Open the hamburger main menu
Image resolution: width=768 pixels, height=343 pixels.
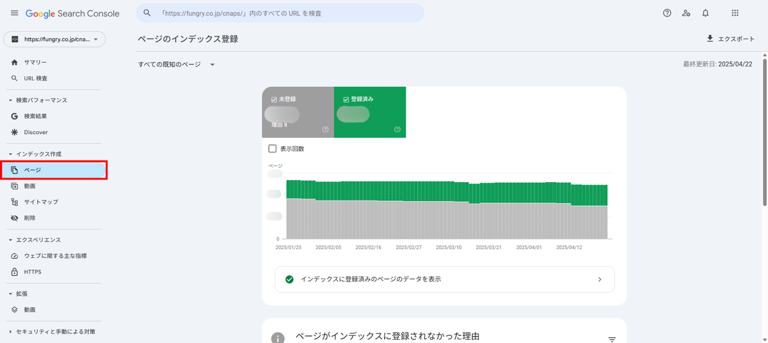tap(15, 13)
